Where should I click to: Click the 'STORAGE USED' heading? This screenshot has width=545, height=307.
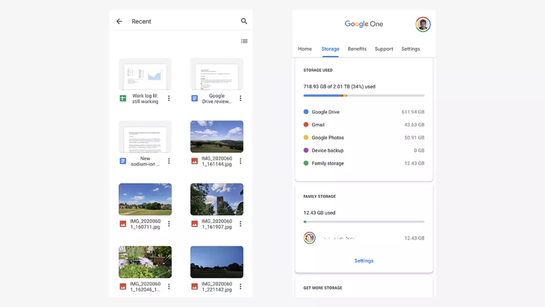318,70
